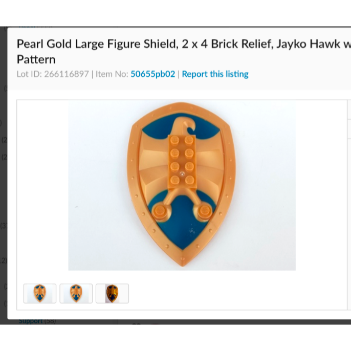Image resolution: width=351 pixels, height=351 pixels.
Task: Click the 2 x 4 brick relief in photo
Action: tap(182, 162)
